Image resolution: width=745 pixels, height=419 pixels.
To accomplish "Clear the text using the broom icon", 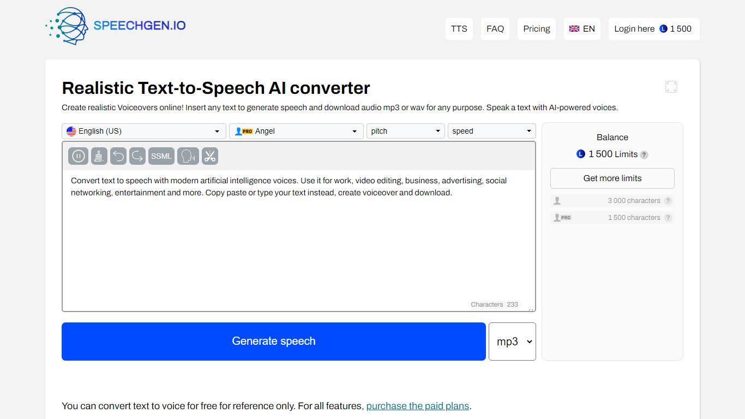I will click(x=99, y=156).
